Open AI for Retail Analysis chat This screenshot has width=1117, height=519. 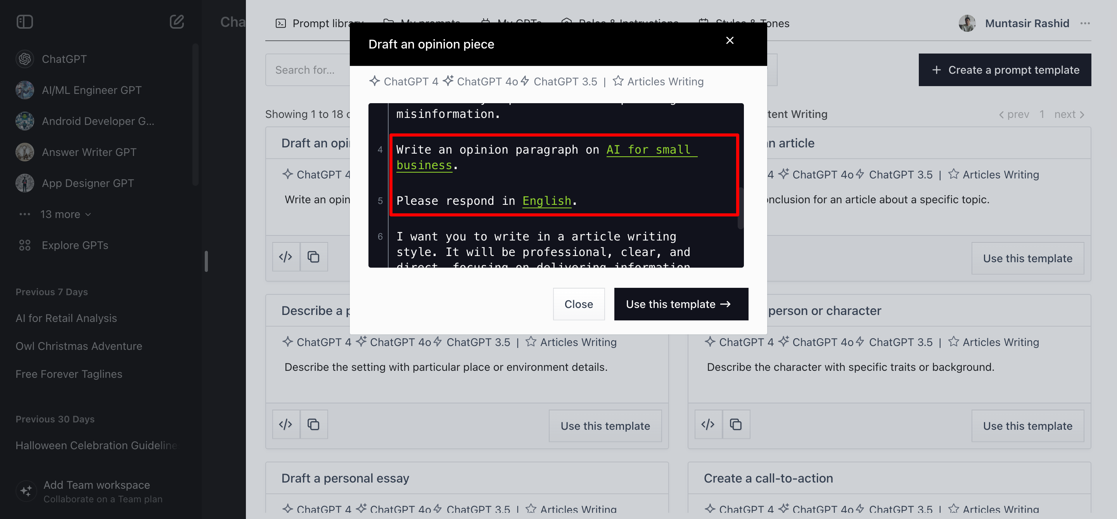pyautogui.click(x=66, y=318)
